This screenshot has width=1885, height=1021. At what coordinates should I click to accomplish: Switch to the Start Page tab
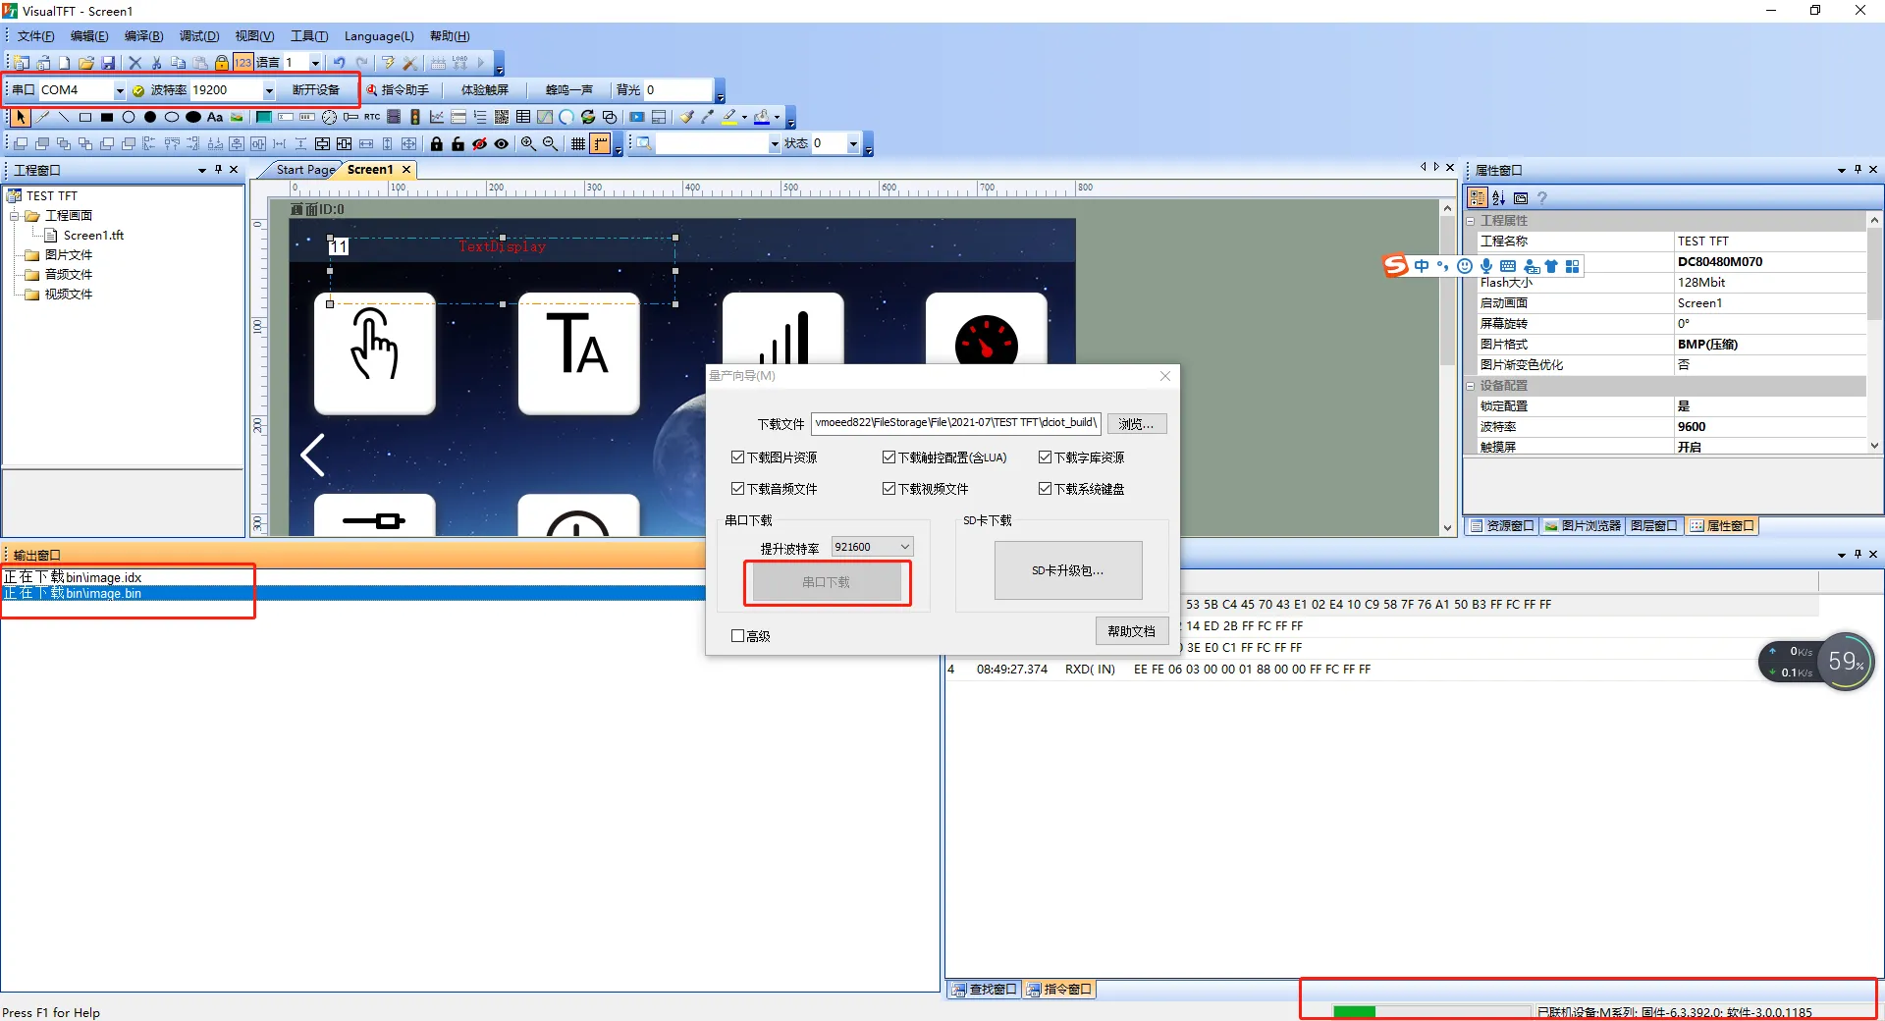coord(305,170)
